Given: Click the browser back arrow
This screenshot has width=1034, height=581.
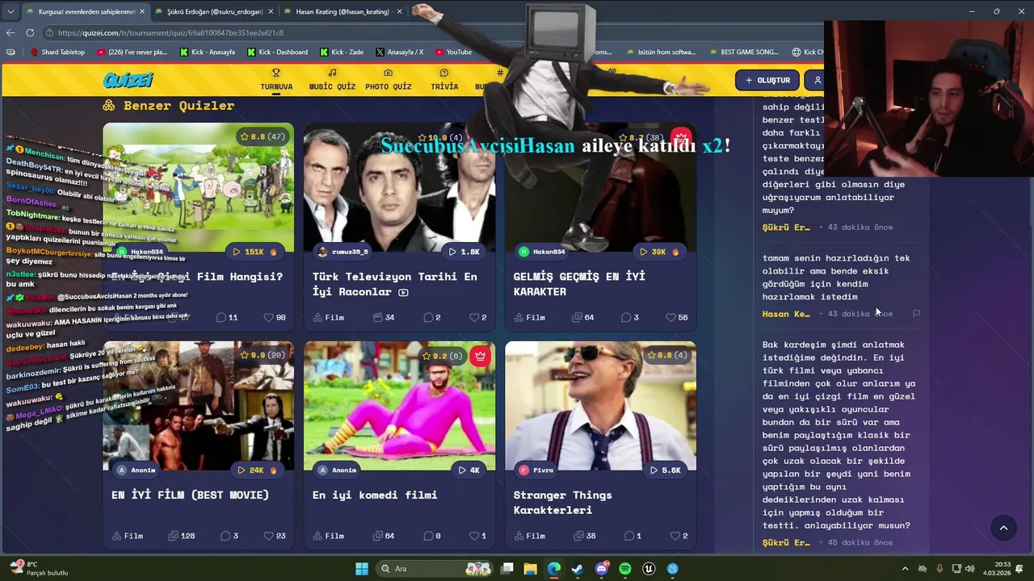Looking at the screenshot, I should coord(11,32).
